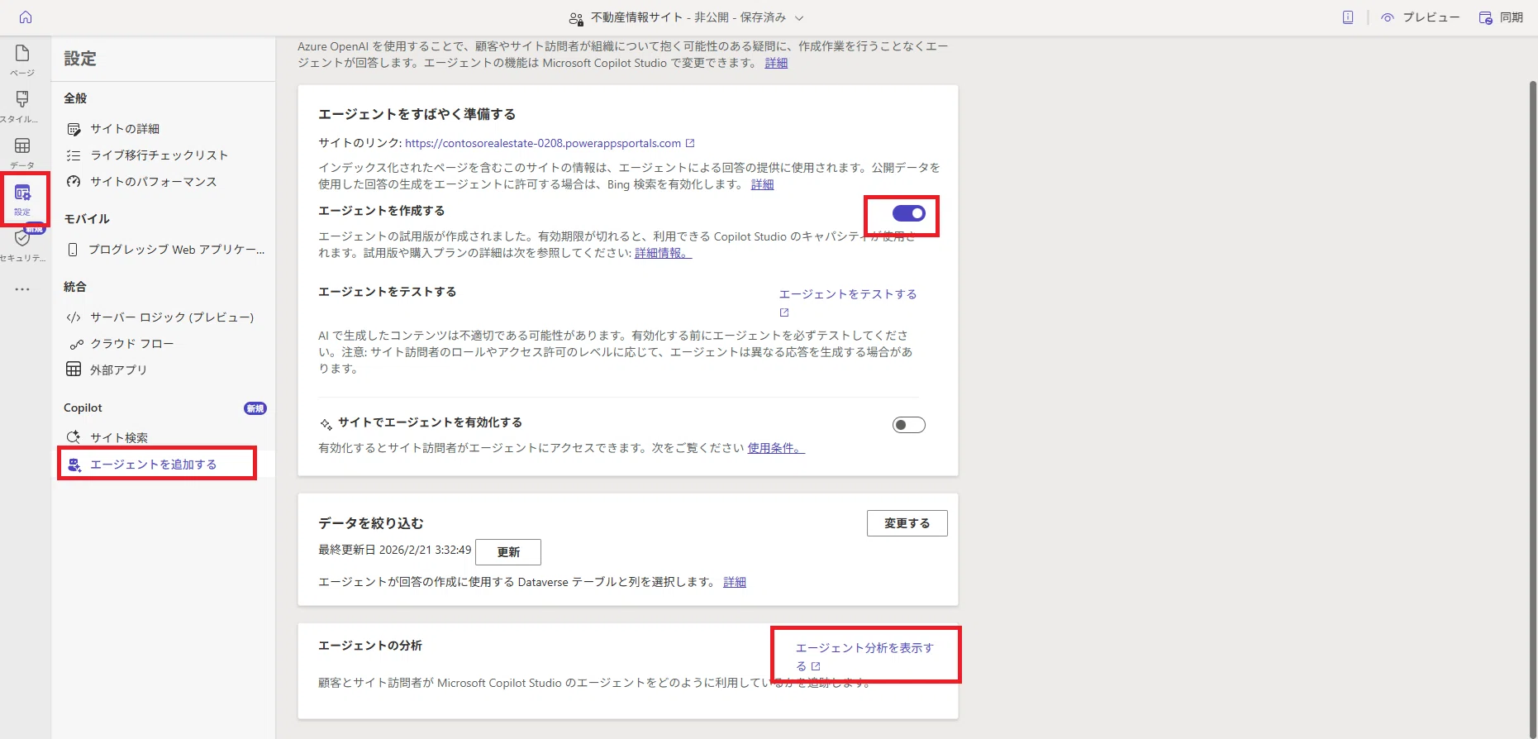Screen dimensions: 1538x739
Task: Click the データを絞り込む heading
Action: click(371, 523)
